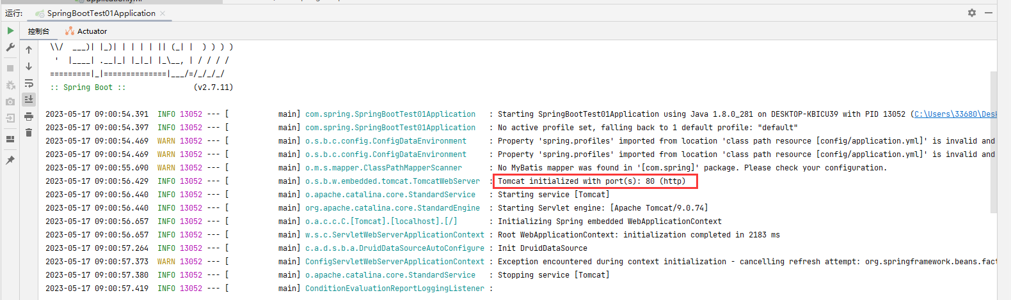Viewport: 1011px width, 300px height.
Task: Click the up arrow console navigation icon
Action: click(29, 50)
